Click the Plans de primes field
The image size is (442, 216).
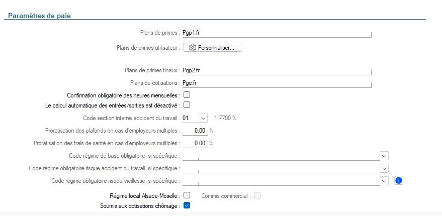(x=277, y=33)
